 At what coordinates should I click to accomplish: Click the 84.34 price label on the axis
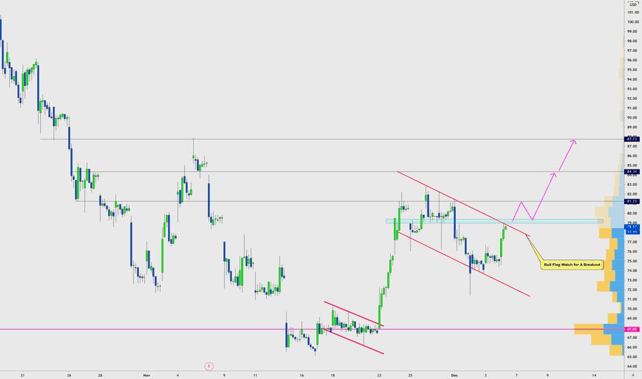pos(632,172)
